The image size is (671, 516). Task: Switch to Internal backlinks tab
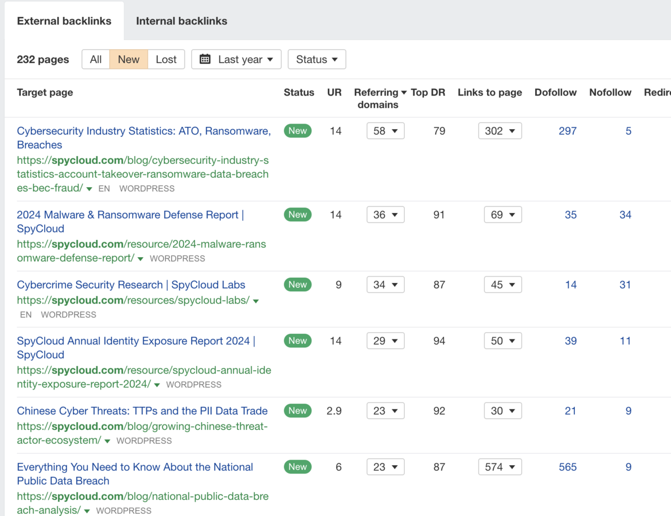182,21
